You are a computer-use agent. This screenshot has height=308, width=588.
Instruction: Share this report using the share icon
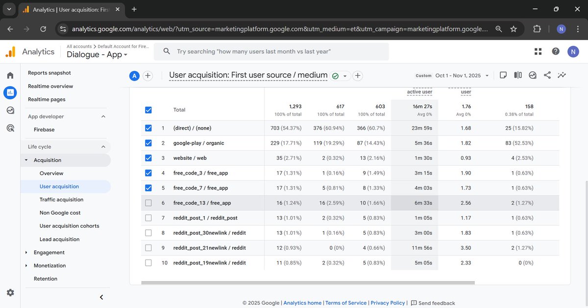click(547, 75)
